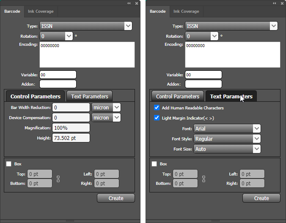Close the panel containing the Height field

[x=136, y=3]
